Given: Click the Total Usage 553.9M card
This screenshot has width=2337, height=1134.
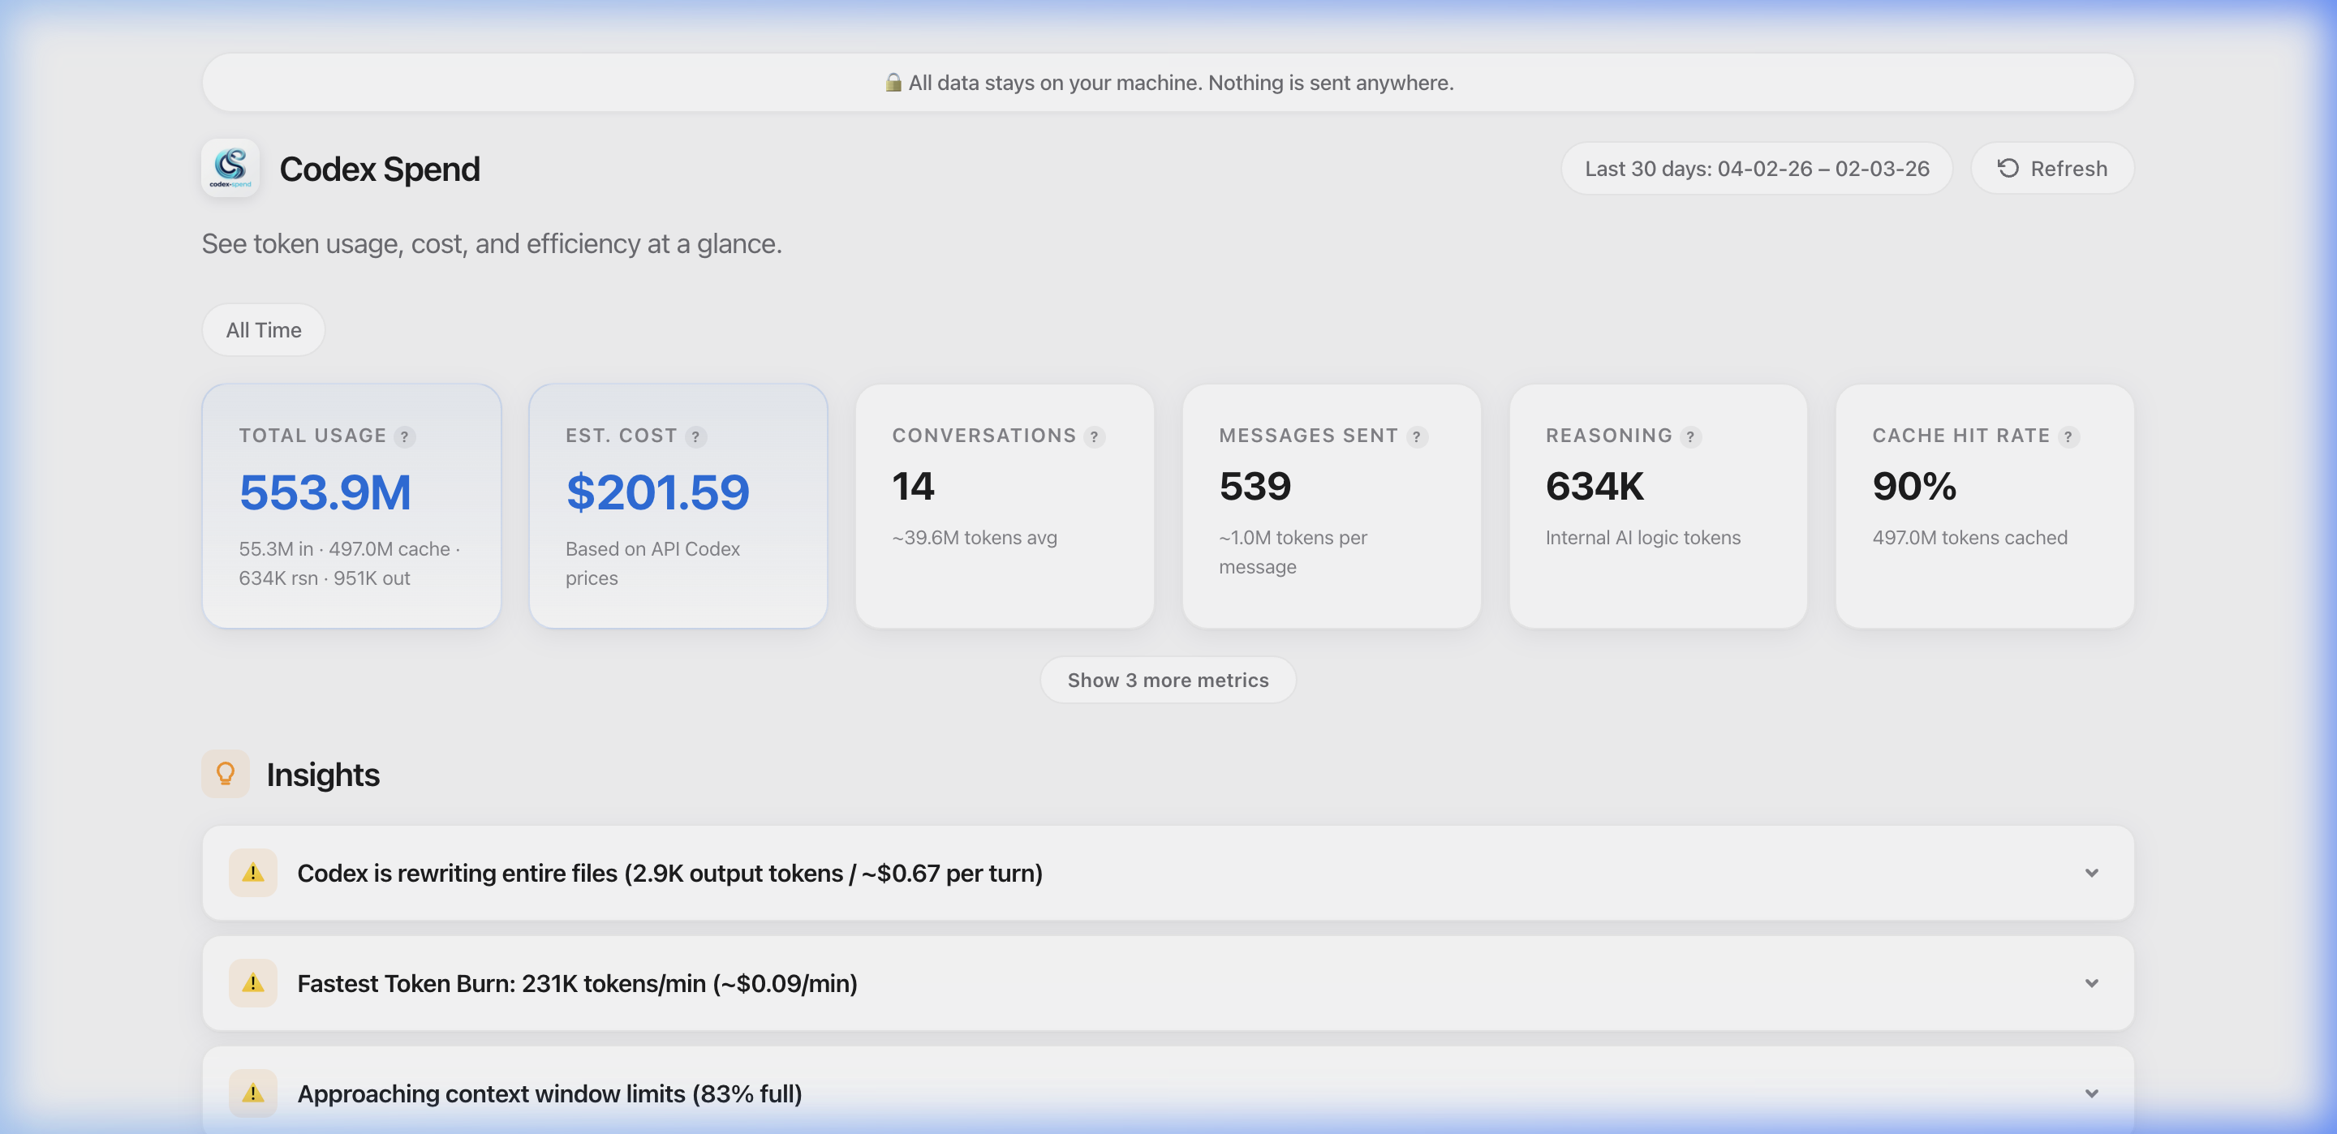Looking at the screenshot, I should tap(351, 505).
